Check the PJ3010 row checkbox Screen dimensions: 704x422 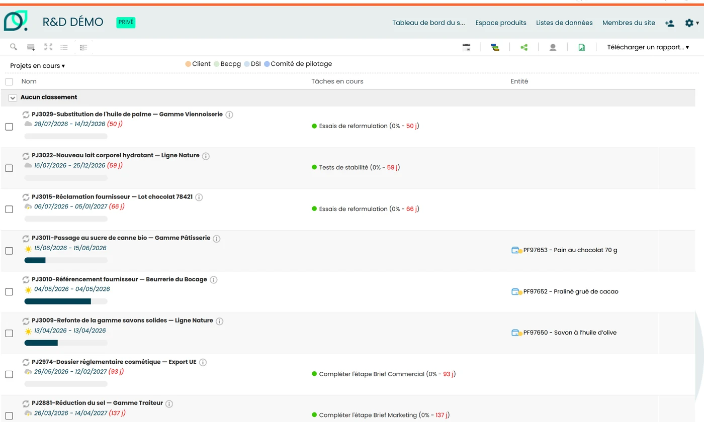[9, 292]
